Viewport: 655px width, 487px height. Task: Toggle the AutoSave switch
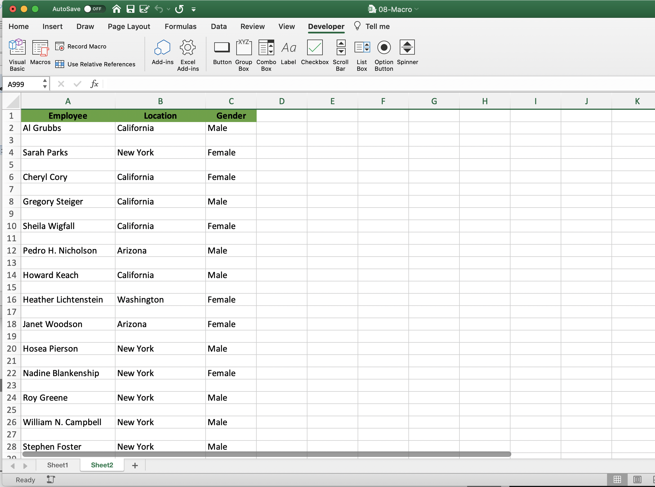tap(94, 9)
